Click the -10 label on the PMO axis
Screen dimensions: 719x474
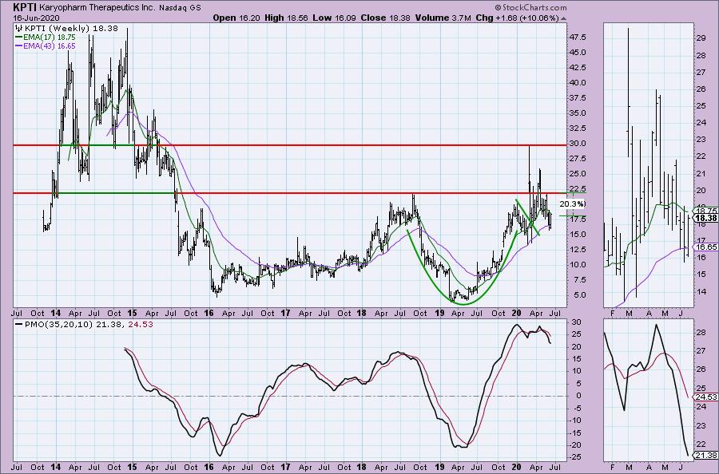click(575, 420)
